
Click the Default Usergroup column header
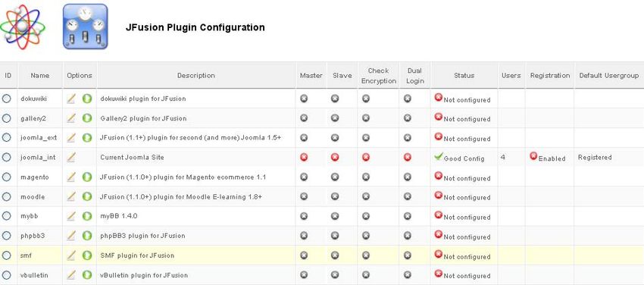(x=608, y=76)
